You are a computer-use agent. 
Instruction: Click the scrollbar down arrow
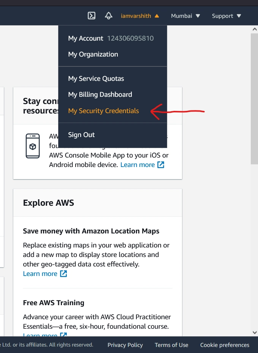(255, 333)
